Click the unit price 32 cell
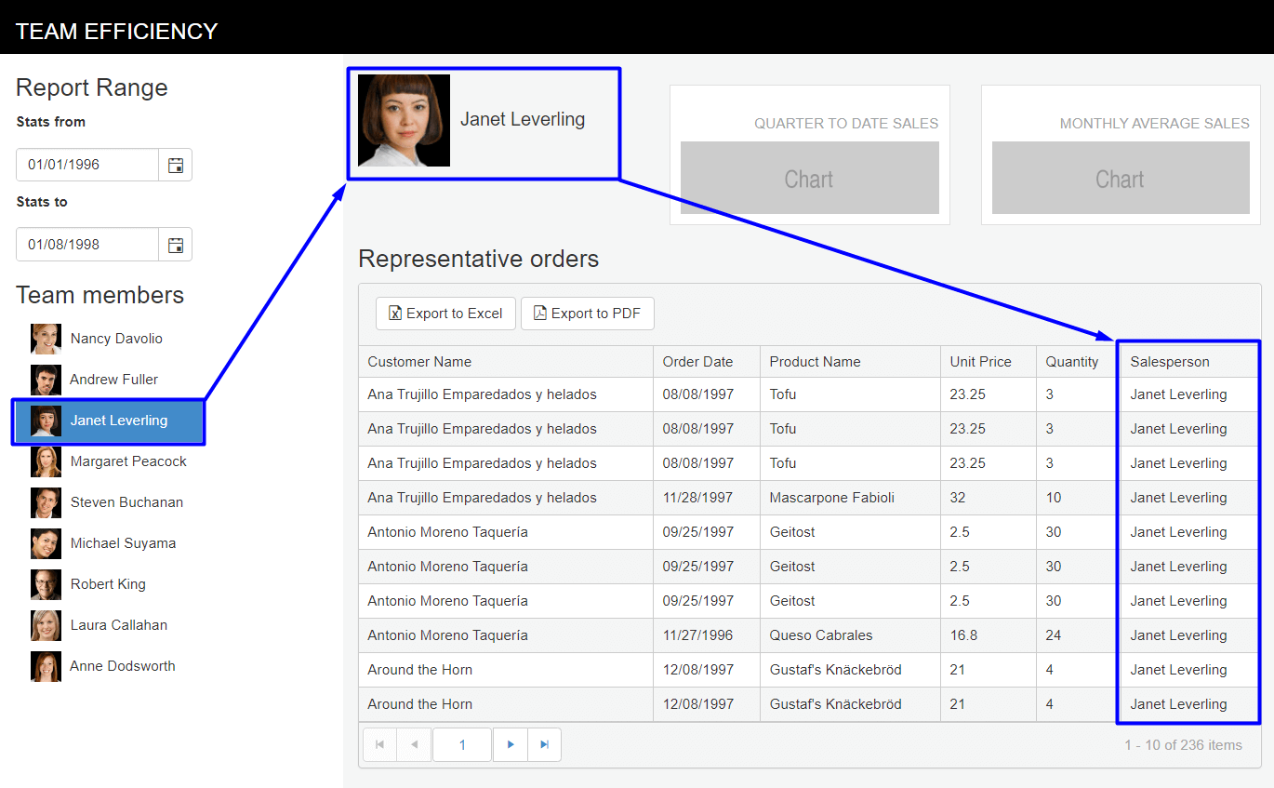The width and height of the screenshot is (1274, 788). coord(989,498)
